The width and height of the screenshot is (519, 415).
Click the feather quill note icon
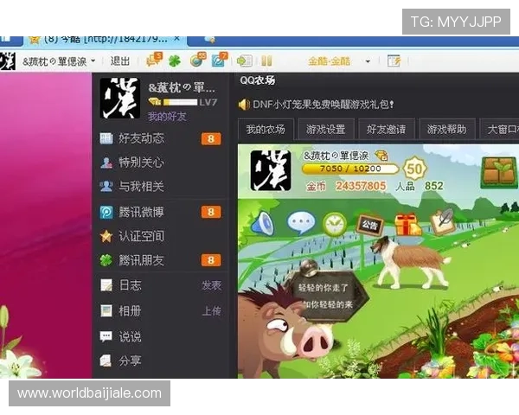point(443,221)
